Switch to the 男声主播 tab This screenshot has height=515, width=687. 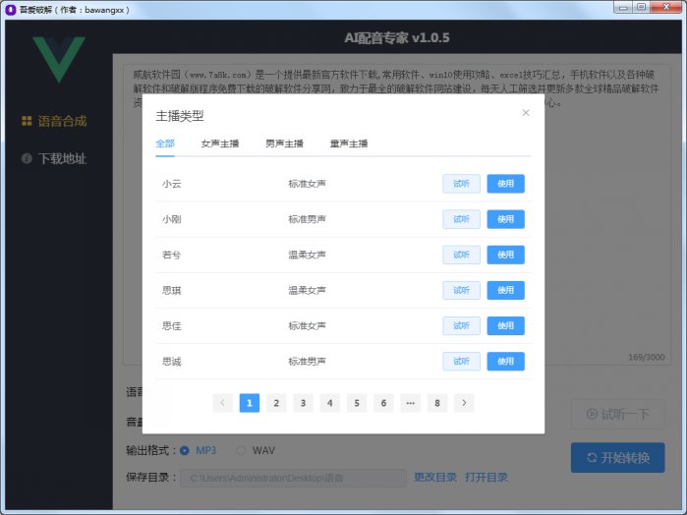[x=284, y=143]
